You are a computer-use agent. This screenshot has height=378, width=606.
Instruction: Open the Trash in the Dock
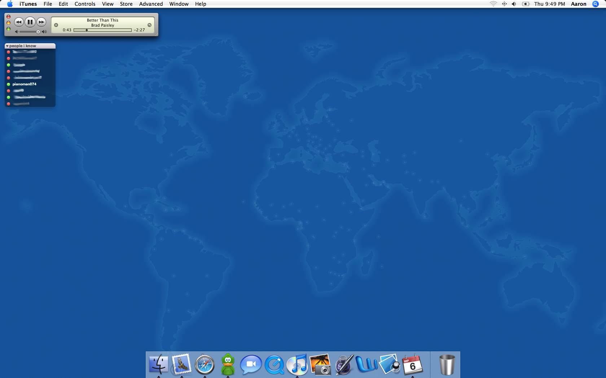[447, 365]
